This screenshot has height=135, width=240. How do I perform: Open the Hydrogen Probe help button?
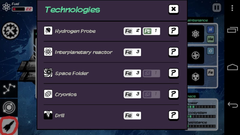click(x=173, y=31)
